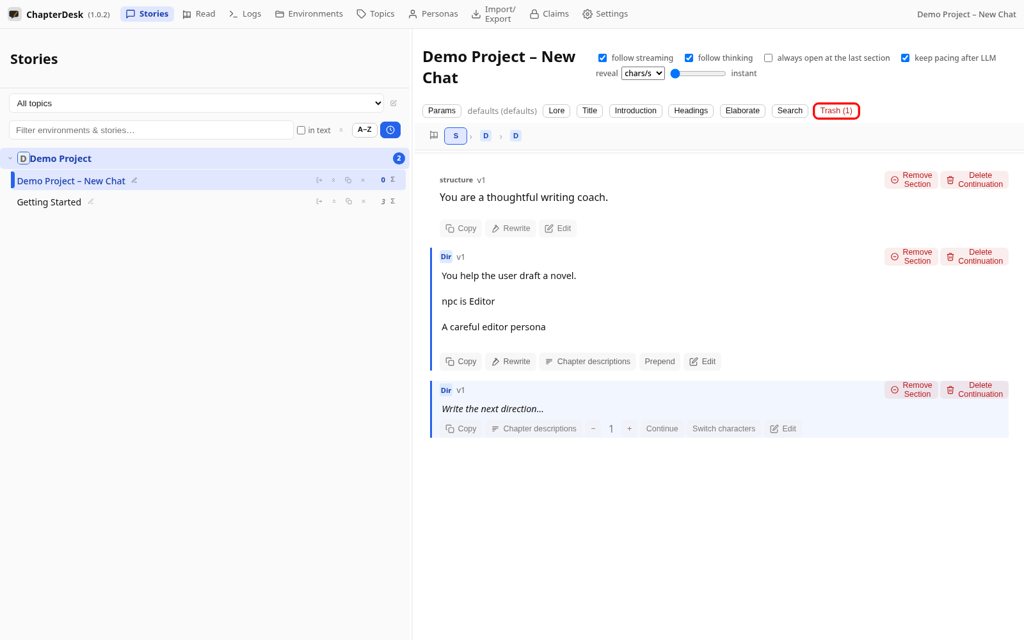
Task: Tick the in text filter checkbox
Action: (x=301, y=130)
